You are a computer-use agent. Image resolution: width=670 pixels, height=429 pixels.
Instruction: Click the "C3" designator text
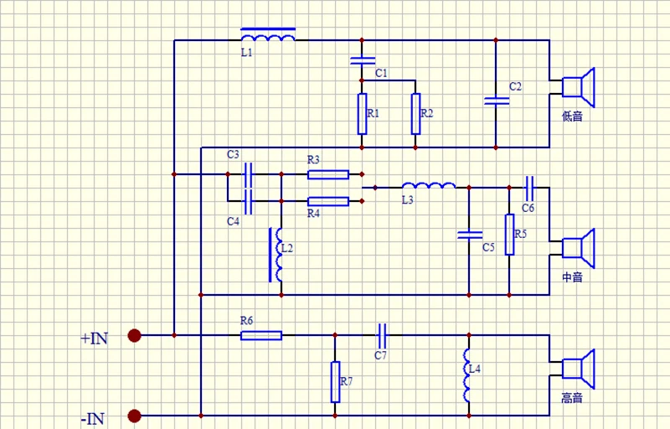(x=233, y=154)
